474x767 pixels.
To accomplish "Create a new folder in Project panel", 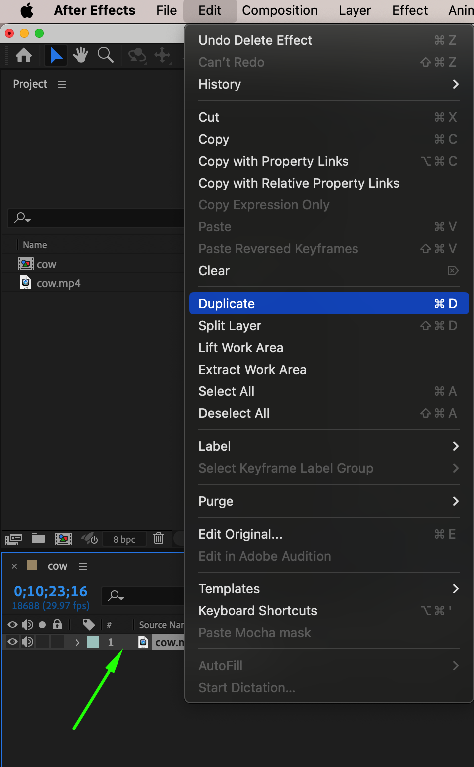I will (38, 538).
